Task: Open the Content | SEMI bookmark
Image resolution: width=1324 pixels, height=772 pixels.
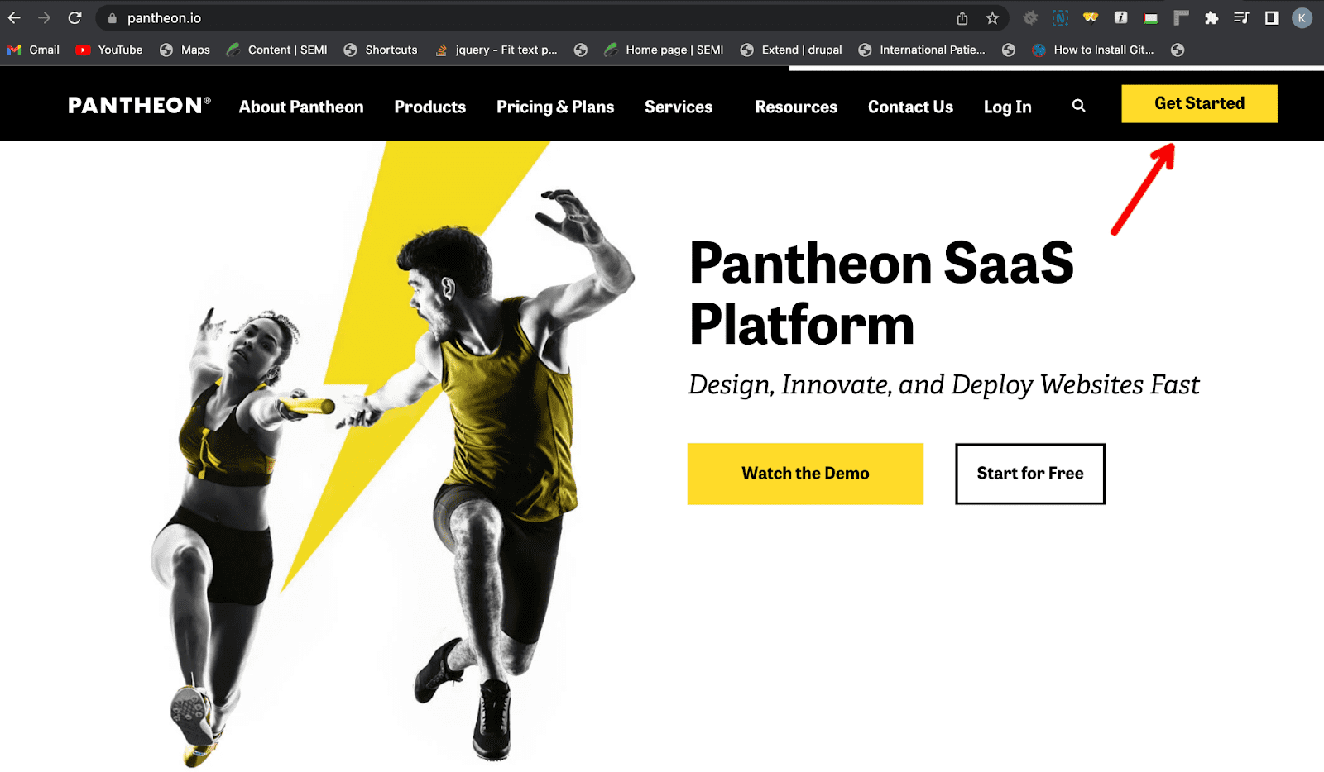Action: (277, 50)
